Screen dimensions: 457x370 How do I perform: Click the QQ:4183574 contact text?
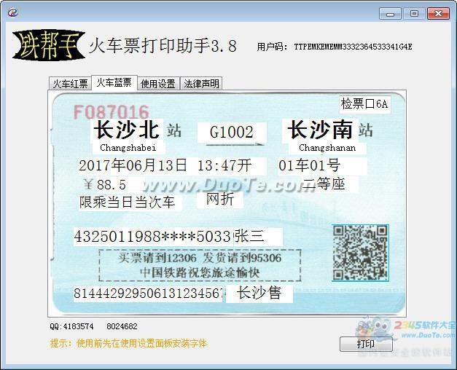(x=71, y=326)
